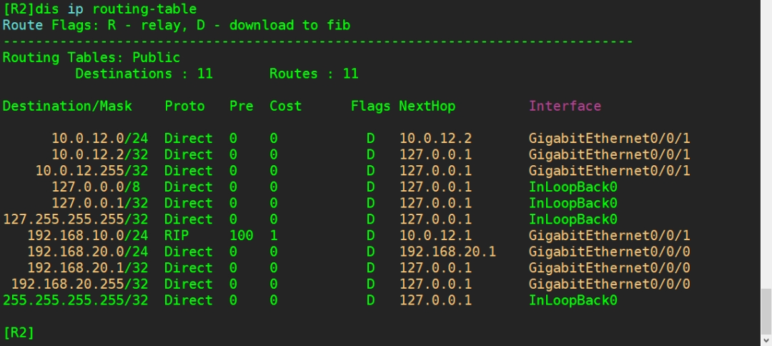This screenshot has width=772, height=346.
Task: Click the NextHop column header
Action: 427,106
